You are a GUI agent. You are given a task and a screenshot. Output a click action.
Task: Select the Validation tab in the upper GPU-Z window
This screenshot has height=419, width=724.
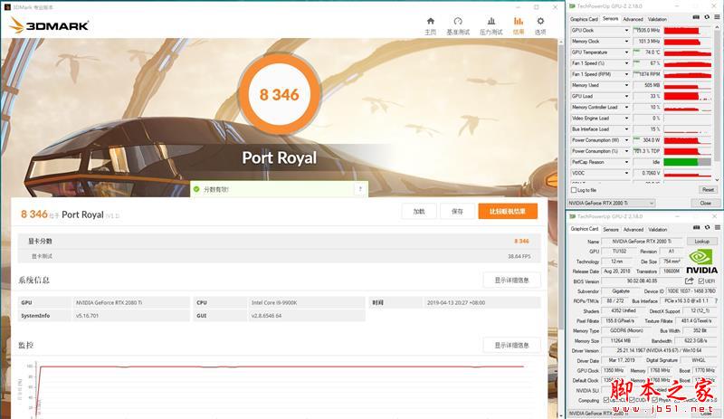tap(657, 19)
